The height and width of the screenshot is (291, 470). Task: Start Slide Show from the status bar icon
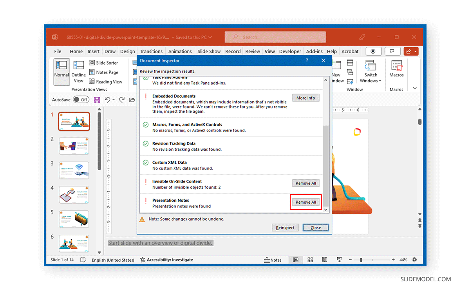click(x=339, y=260)
